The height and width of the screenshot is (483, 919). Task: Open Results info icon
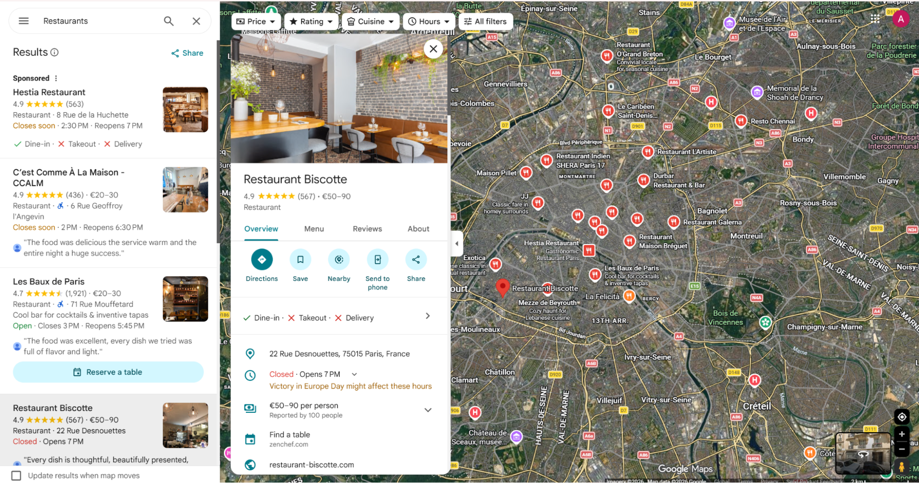[55, 52]
